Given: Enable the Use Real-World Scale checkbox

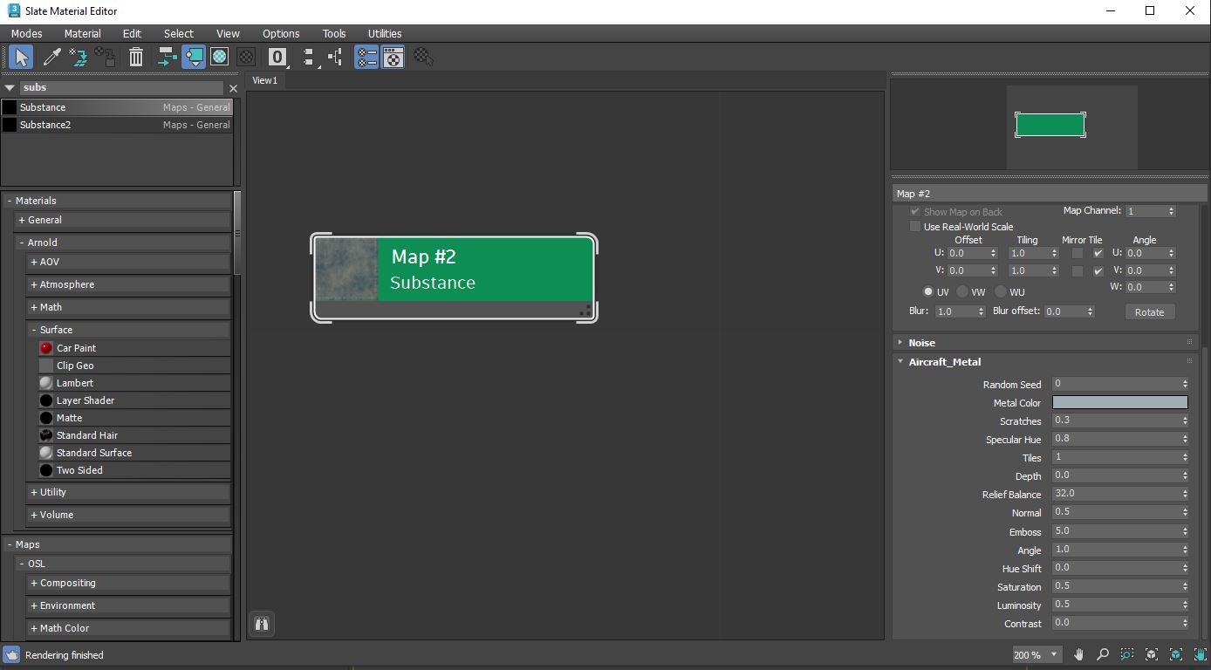Looking at the screenshot, I should point(914,226).
